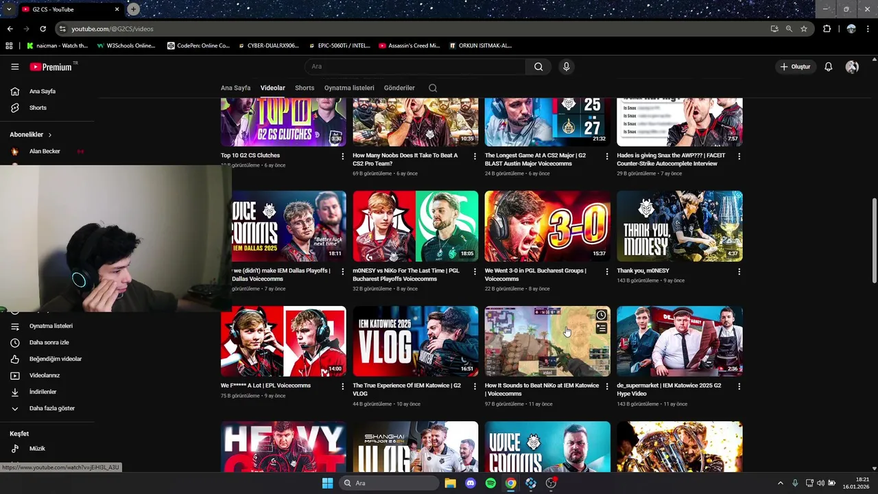Open the 3-0 PGL Bucharest thumbnail
Viewport: 878px width, 494px height.
click(x=547, y=226)
